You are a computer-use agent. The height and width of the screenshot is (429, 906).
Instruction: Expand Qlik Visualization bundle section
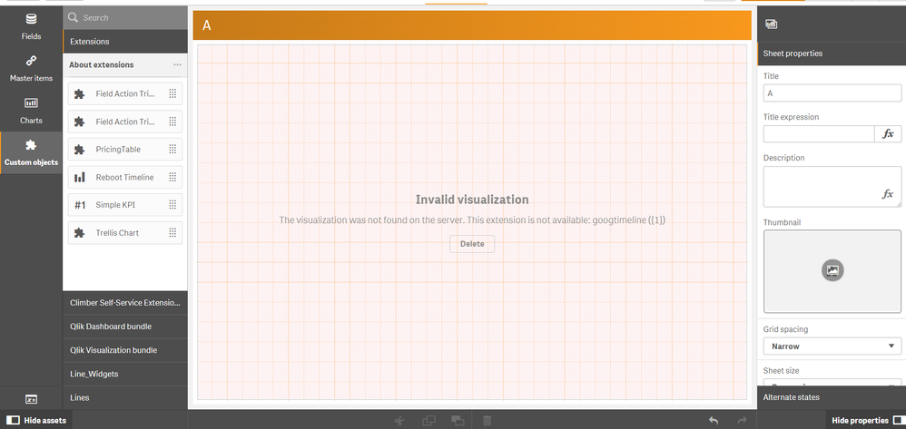pyautogui.click(x=125, y=350)
